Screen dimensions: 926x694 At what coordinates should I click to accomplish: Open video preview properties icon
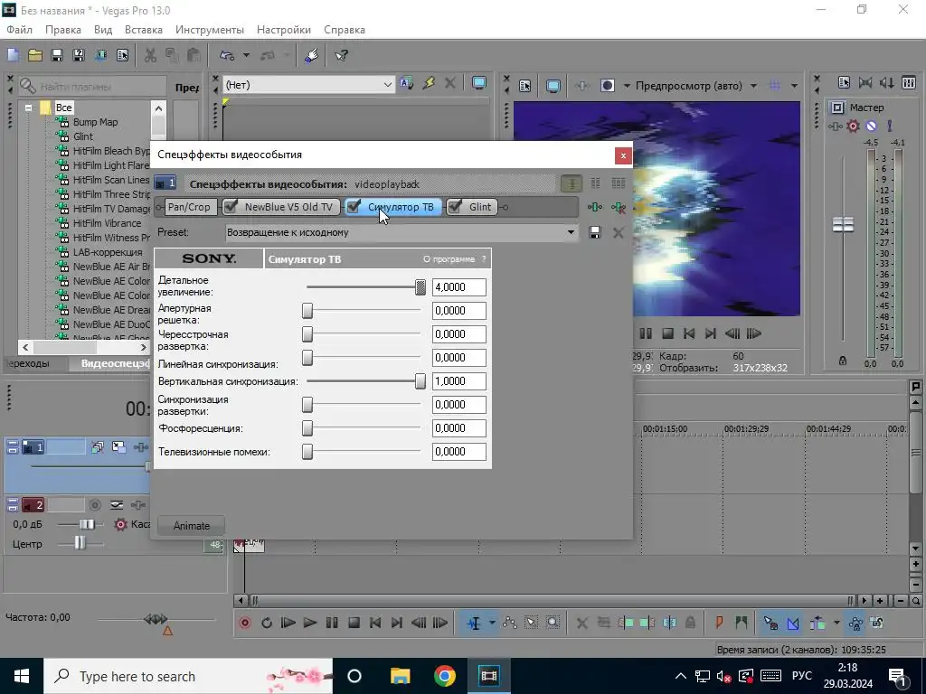click(525, 86)
